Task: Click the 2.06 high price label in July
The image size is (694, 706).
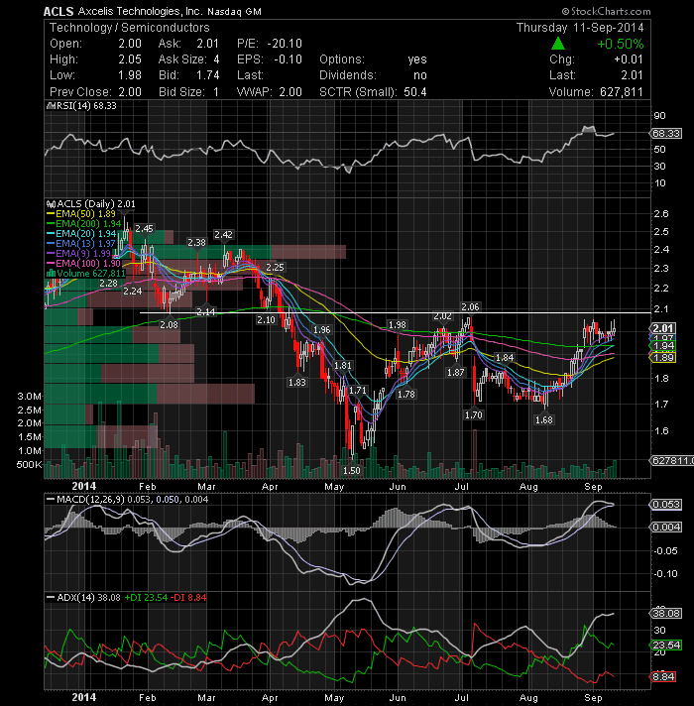Action: (x=470, y=307)
